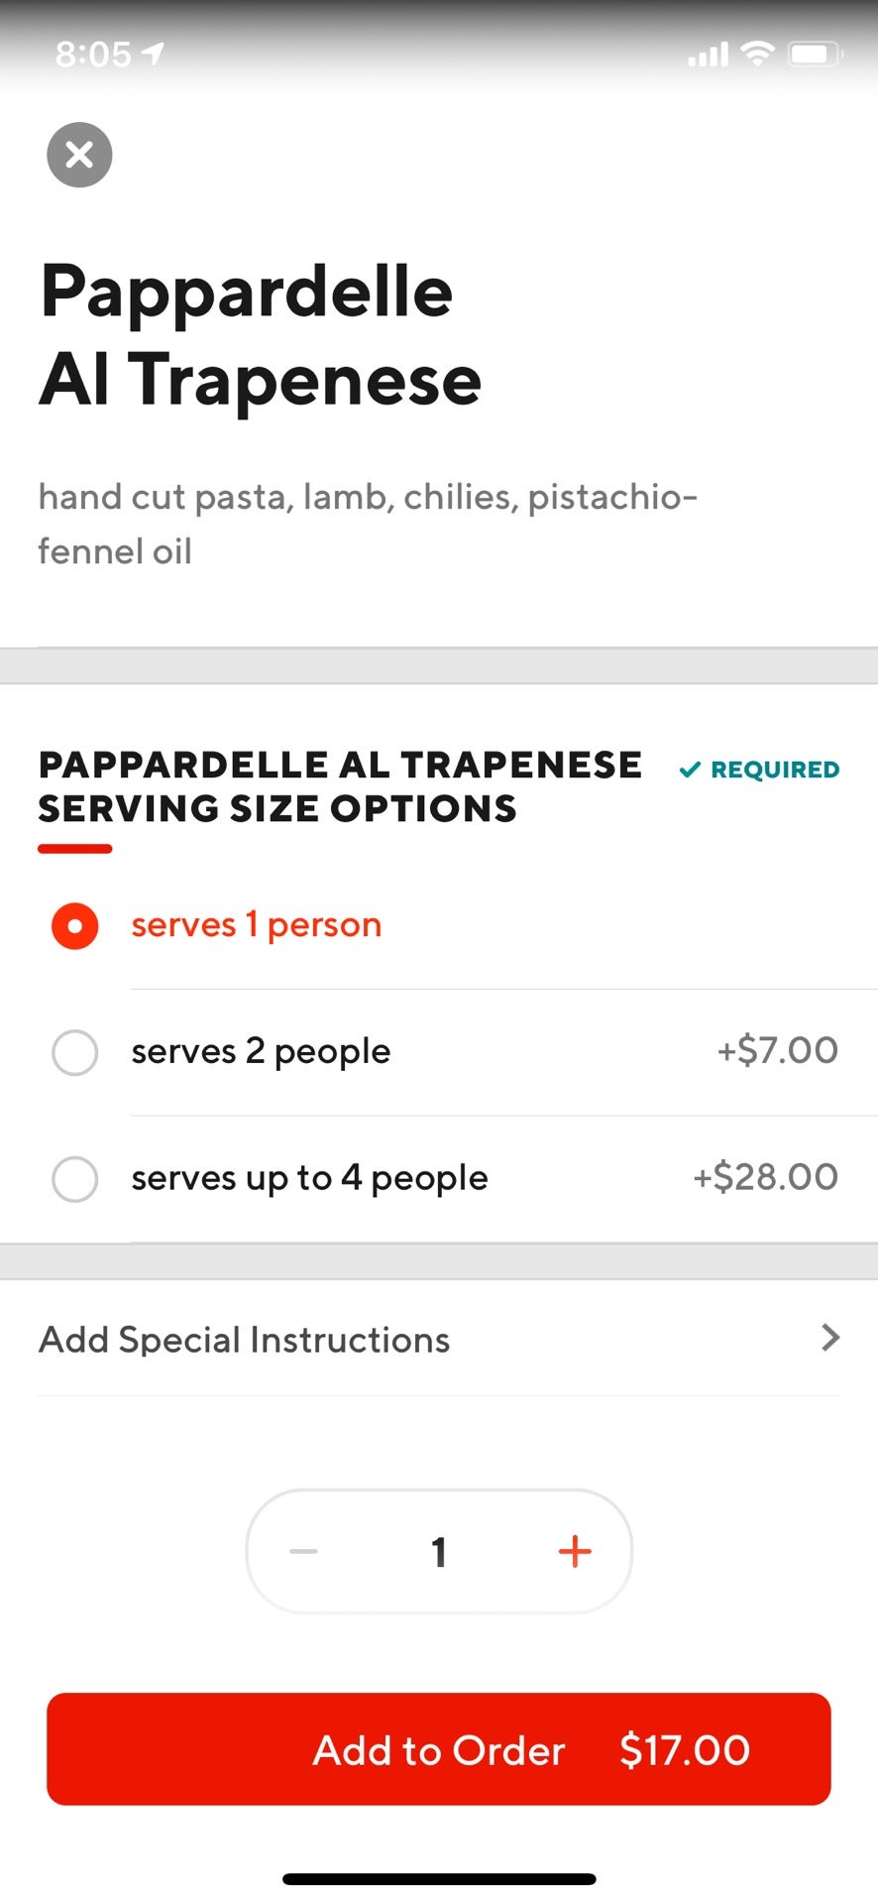Select the 'serves 1 person' radio button

(75, 926)
